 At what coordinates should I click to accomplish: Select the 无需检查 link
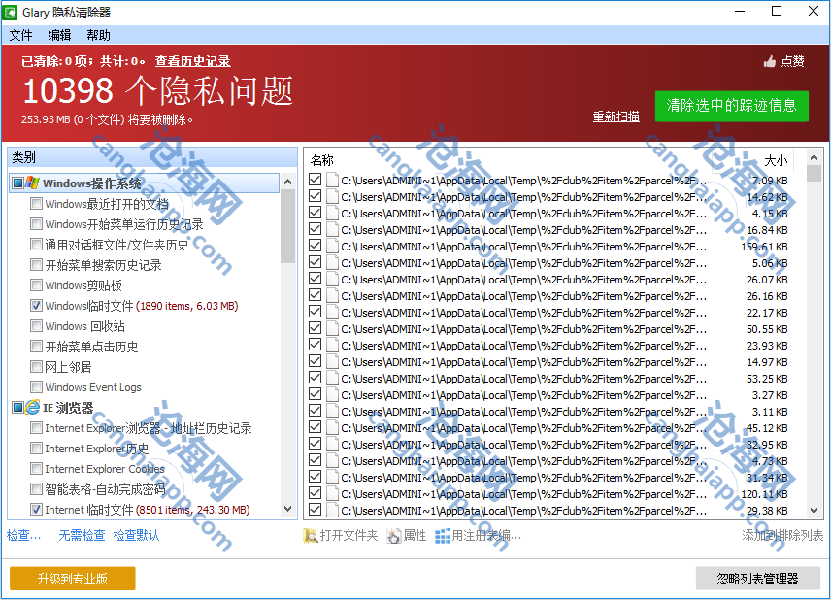click(x=82, y=535)
